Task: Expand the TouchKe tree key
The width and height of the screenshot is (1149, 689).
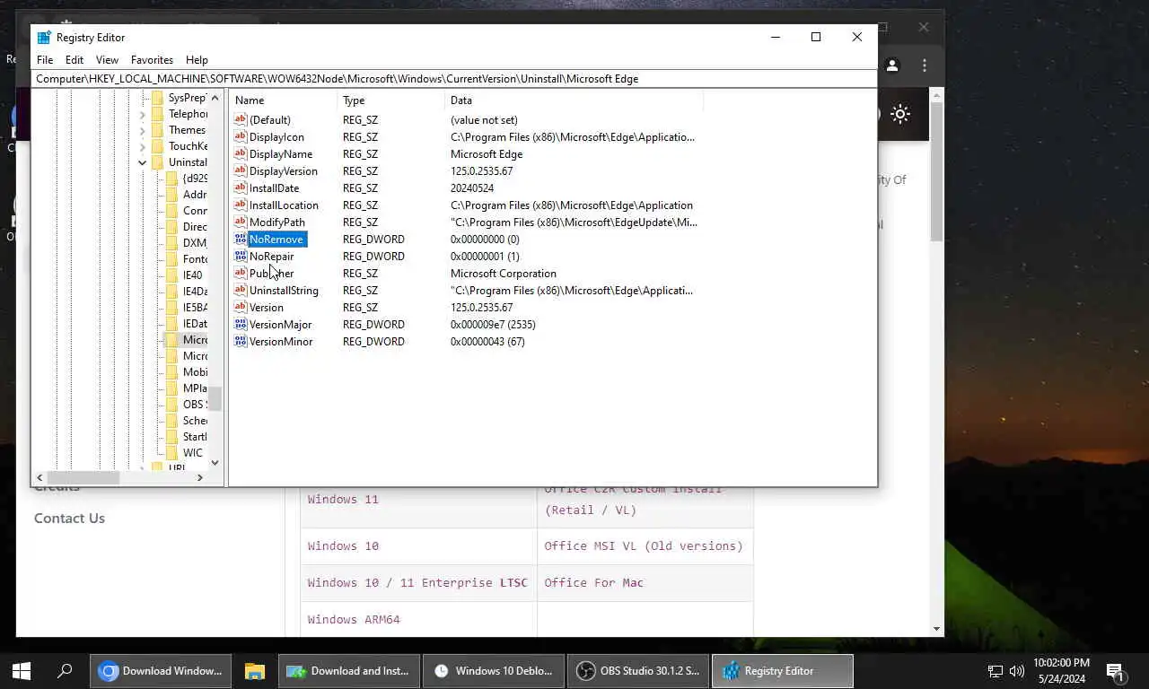Action: (x=142, y=146)
